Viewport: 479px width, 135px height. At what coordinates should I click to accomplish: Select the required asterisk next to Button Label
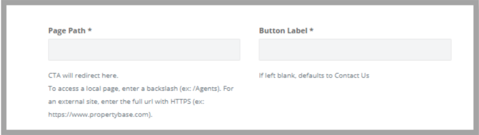coord(311,30)
